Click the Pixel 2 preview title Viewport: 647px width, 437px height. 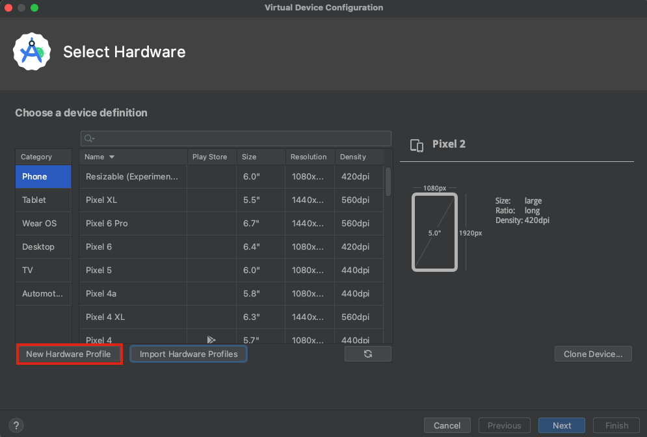(449, 144)
